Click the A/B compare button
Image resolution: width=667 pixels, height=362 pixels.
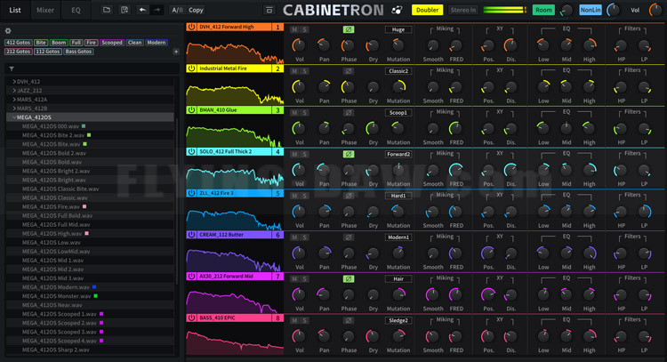(x=177, y=10)
